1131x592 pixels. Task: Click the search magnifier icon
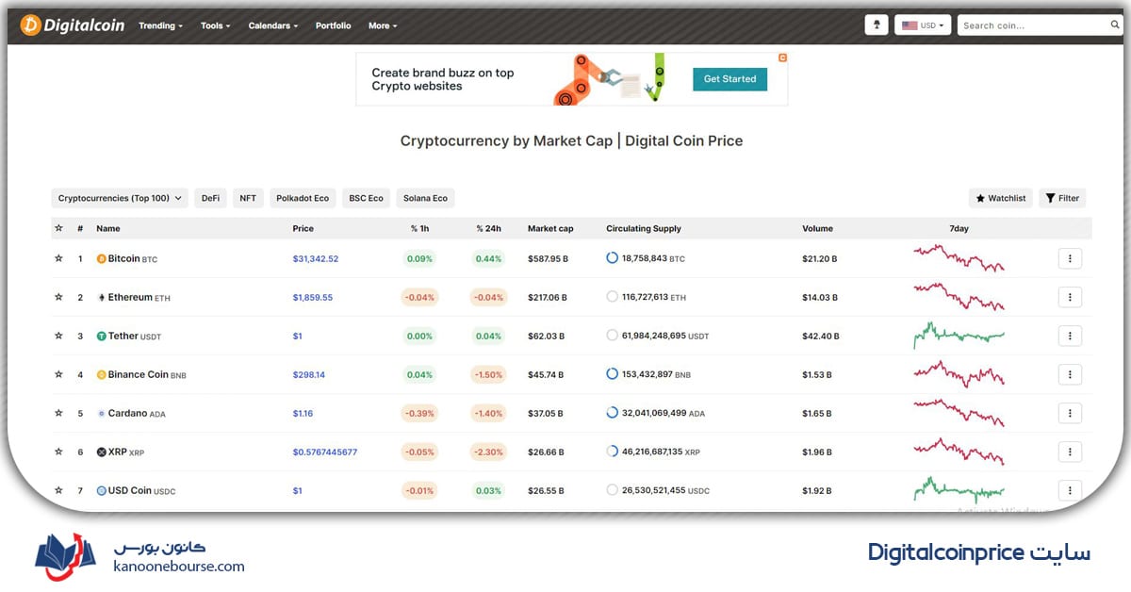pos(1115,25)
